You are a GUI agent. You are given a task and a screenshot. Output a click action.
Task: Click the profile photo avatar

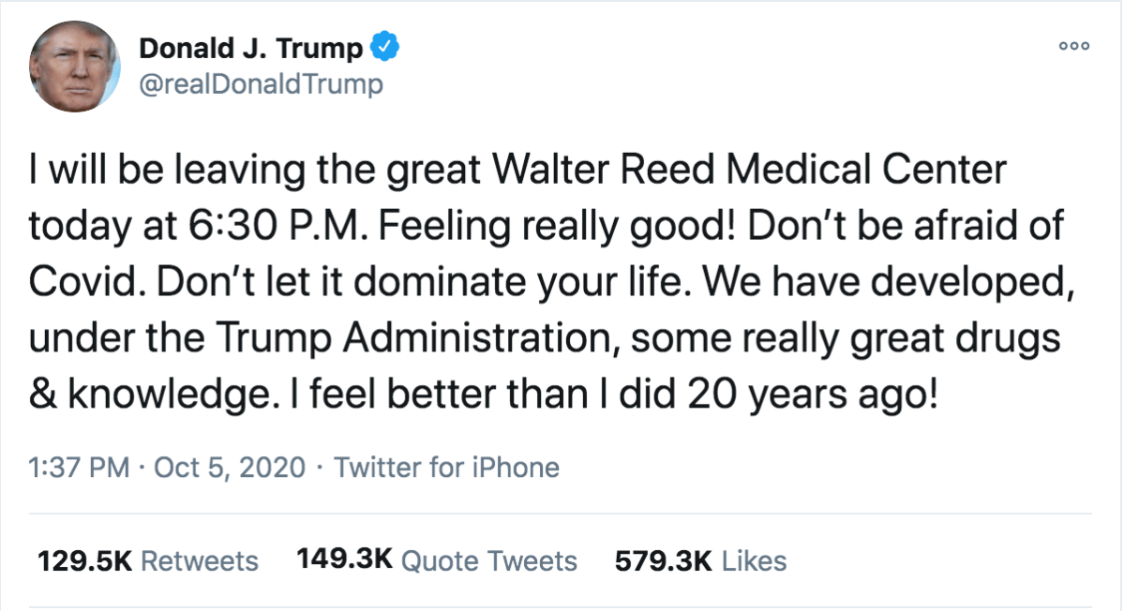(x=75, y=66)
